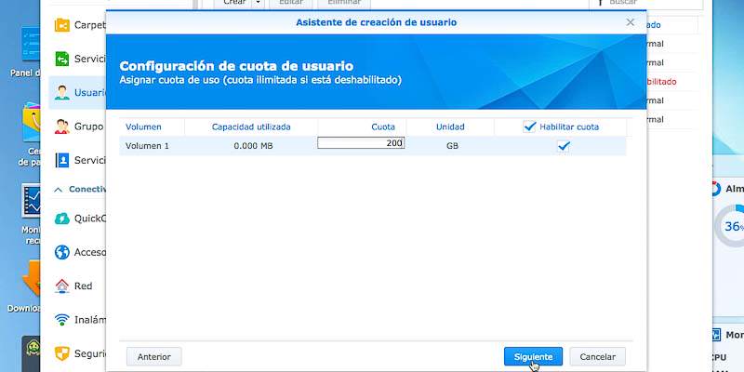Open the QuickConnect icon in sidebar
Viewport: 744px width, 372px height.
click(x=61, y=219)
